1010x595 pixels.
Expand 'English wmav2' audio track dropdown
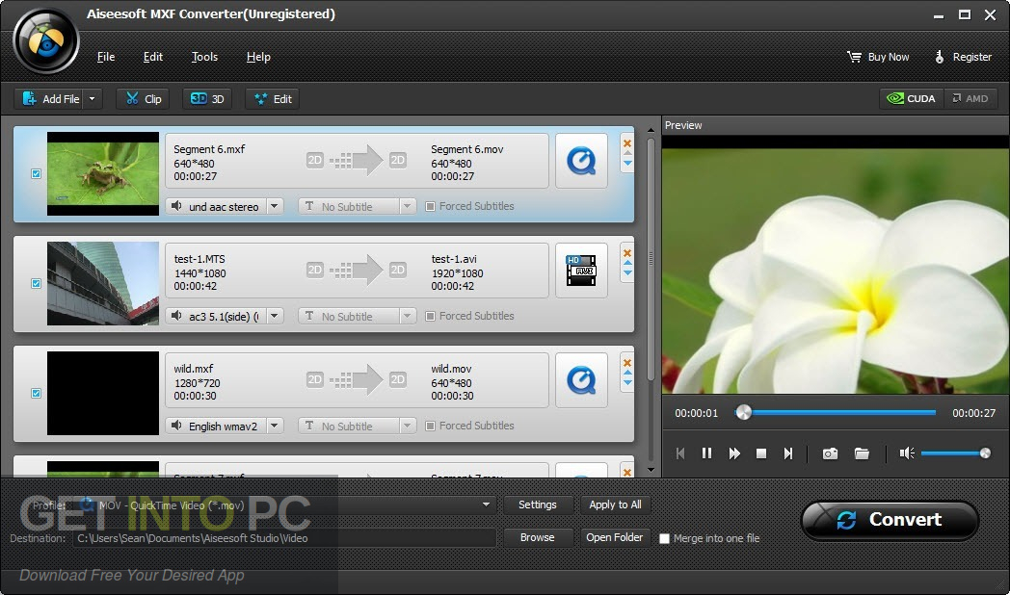275,426
